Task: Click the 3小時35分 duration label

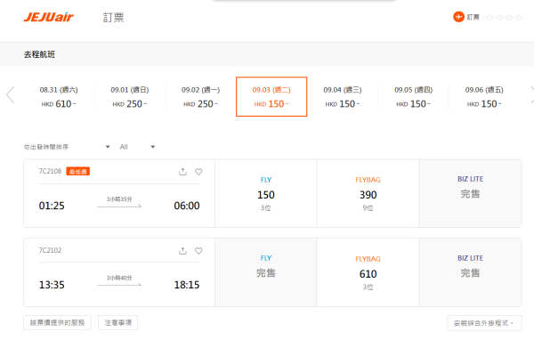Action: pyautogui.click(x=119, y=199)
